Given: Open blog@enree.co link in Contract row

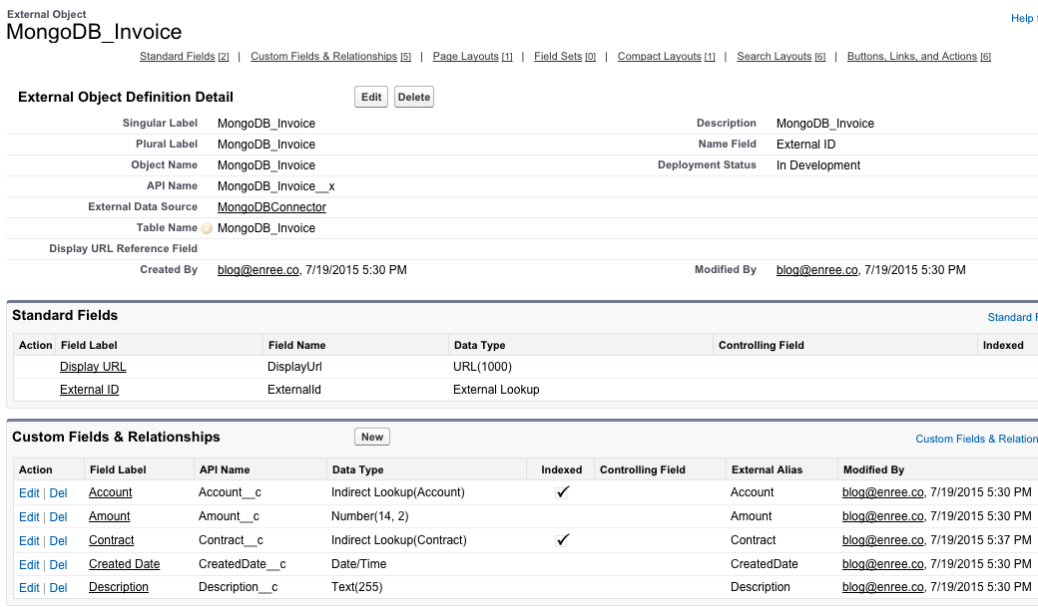Looking at the screenshot, I should pos(882,539).
